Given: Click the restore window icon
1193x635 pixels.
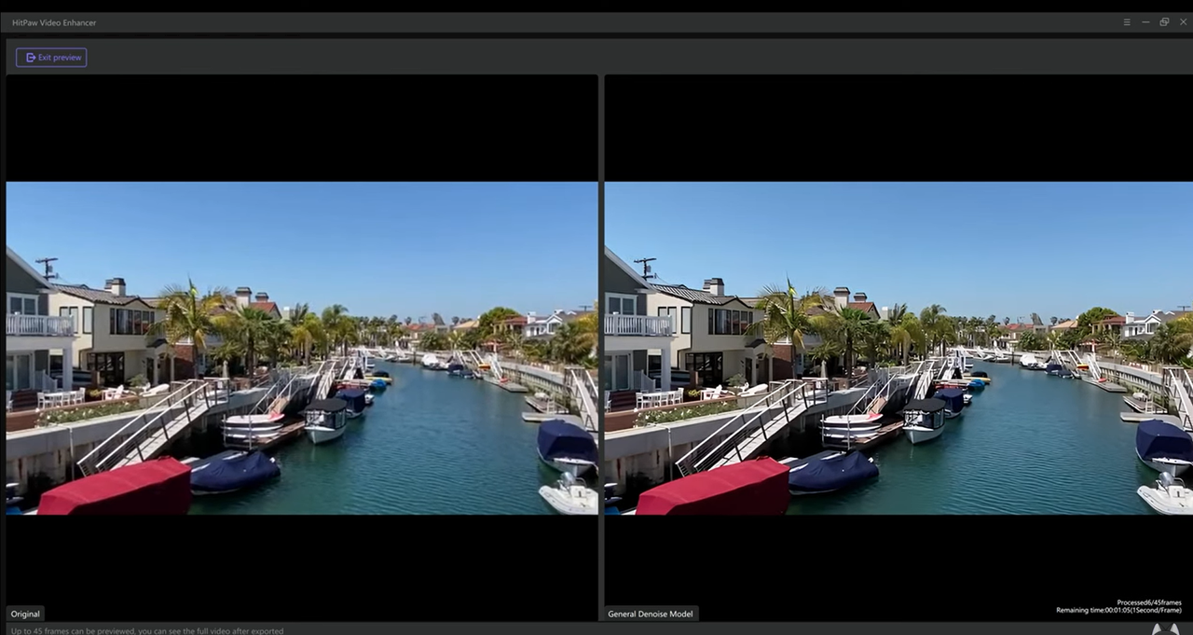Looking at the screenshot, I should (x=1164, y=21).
